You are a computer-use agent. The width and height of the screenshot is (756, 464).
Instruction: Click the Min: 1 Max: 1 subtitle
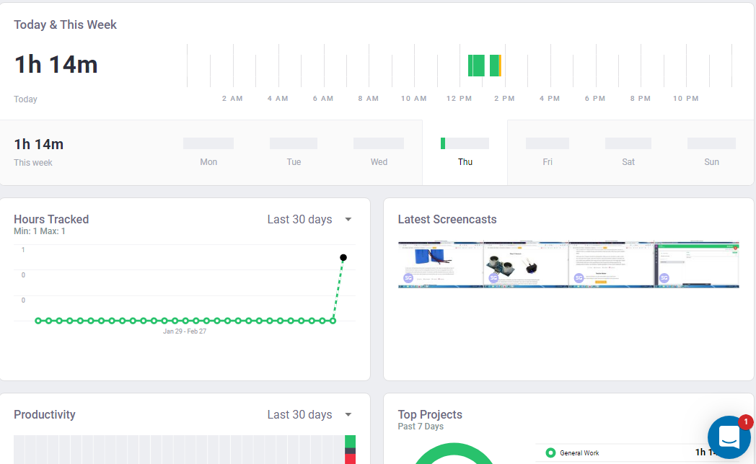[40, 231]
